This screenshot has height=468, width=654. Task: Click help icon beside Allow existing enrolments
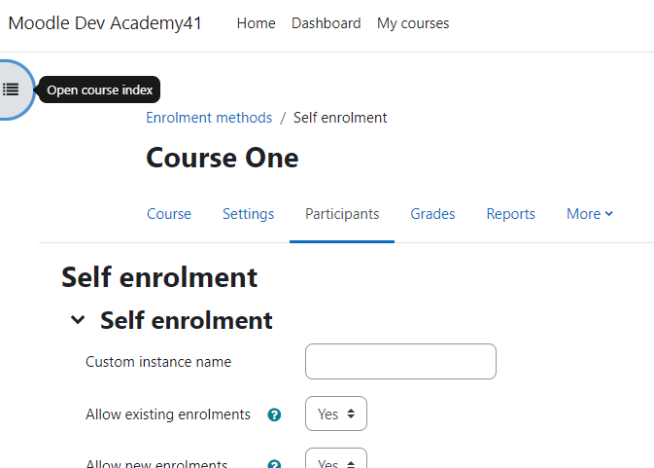274,414
